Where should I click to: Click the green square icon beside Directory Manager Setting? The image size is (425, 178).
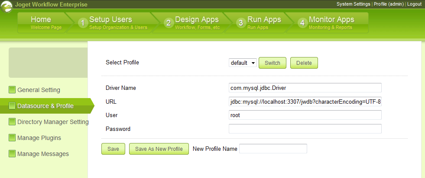pyautogui.click(x=12, y=122)
